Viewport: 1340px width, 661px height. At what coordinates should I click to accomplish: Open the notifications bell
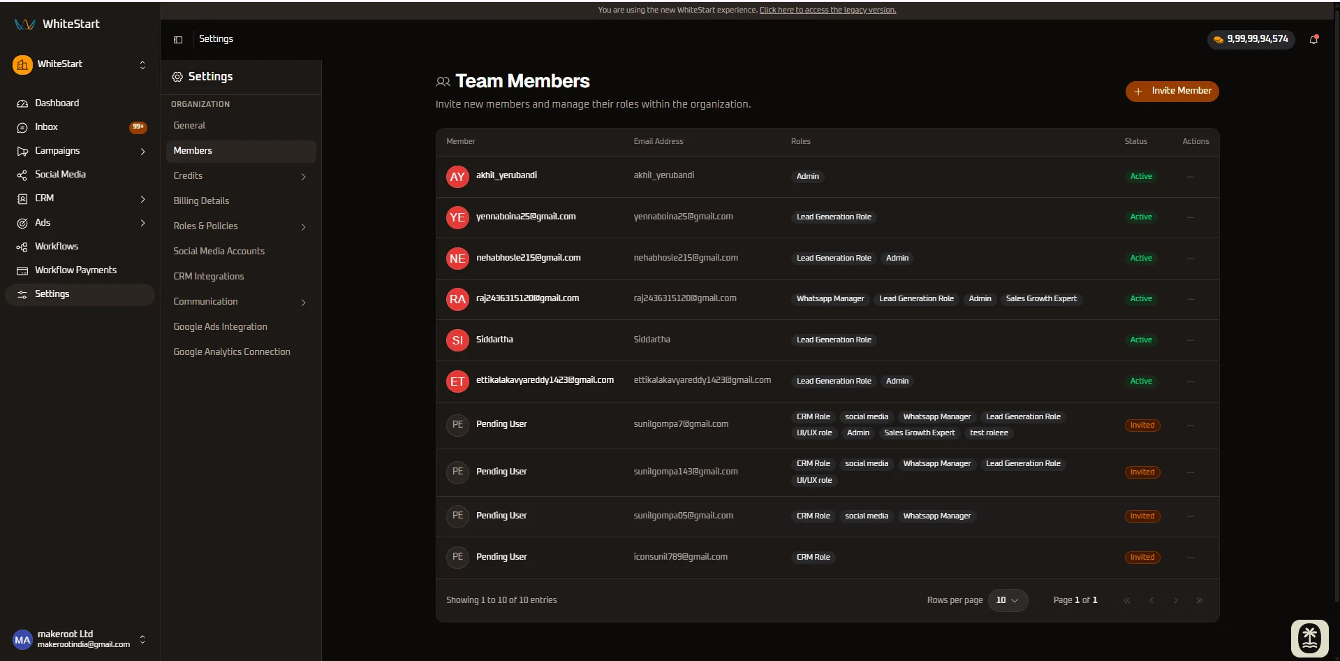[x=1314, y=39]
